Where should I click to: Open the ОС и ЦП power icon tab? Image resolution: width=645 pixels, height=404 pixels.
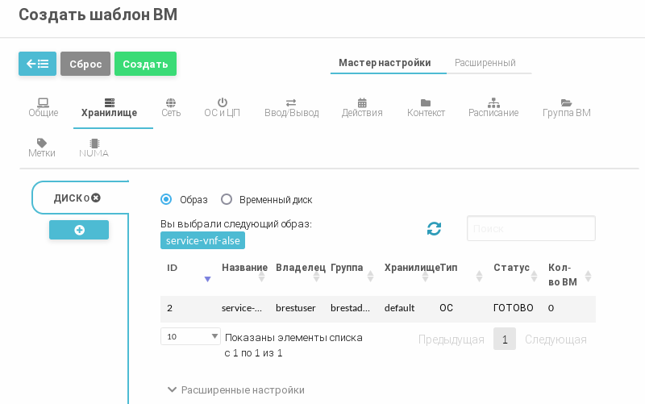click(222, 108)
